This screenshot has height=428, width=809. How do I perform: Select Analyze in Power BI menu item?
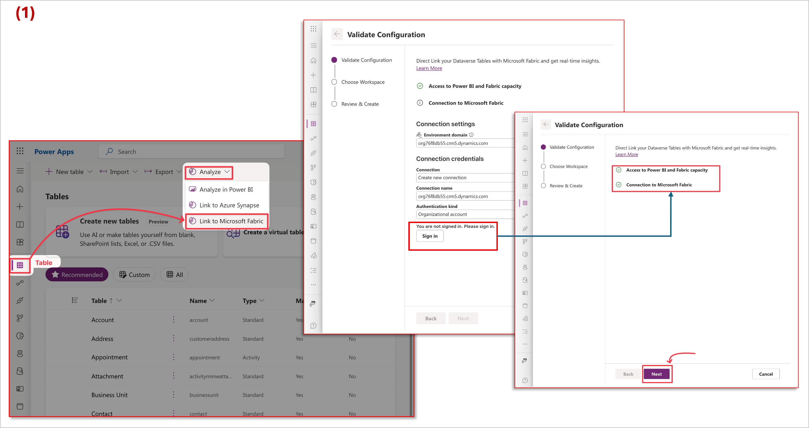pos(226,189)
